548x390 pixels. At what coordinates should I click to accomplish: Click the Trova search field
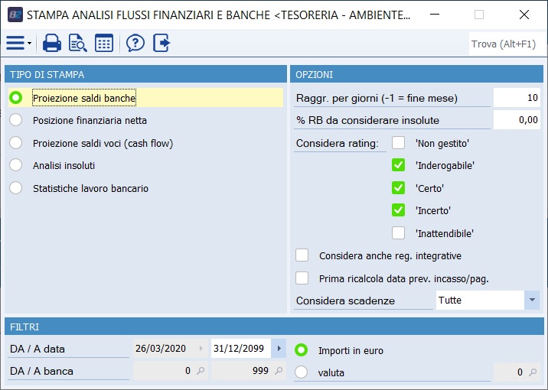504,44
